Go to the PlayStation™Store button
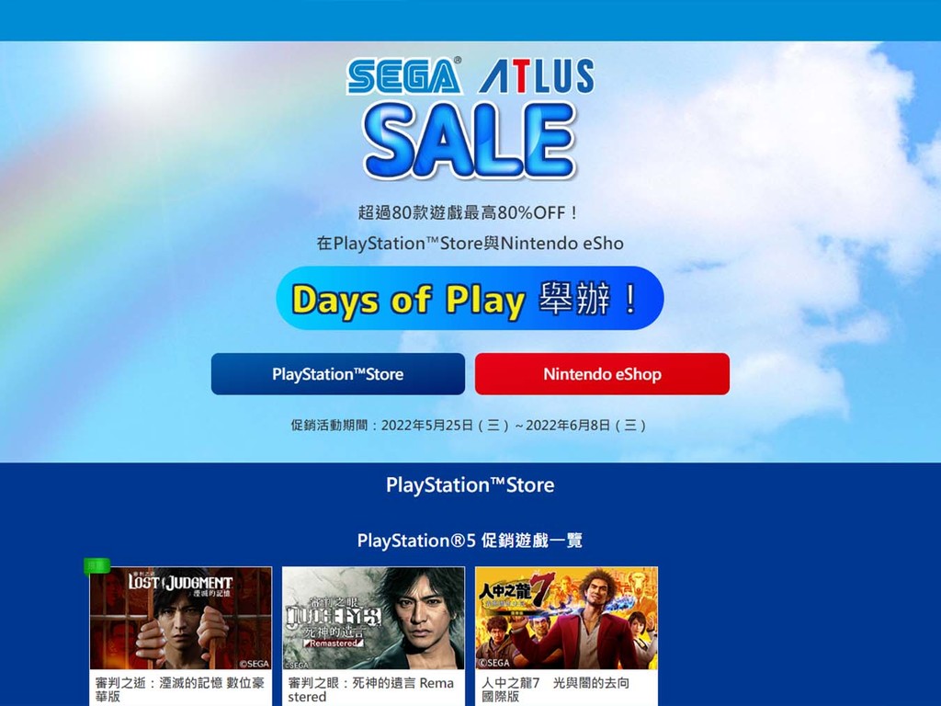 click(338, 374)
